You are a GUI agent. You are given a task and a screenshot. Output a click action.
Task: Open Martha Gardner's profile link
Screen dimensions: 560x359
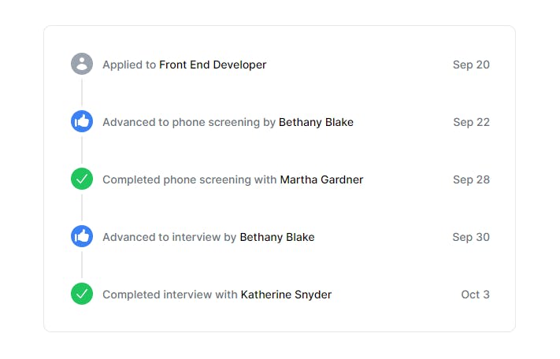coord(321,179)
